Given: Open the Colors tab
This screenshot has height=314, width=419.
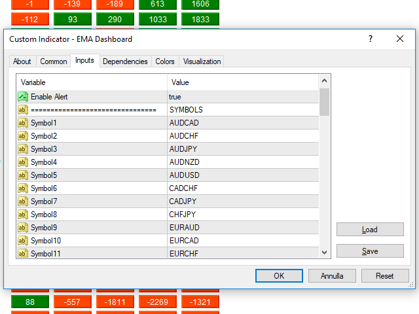Looking at the screenshot, I should pos(165,61).
